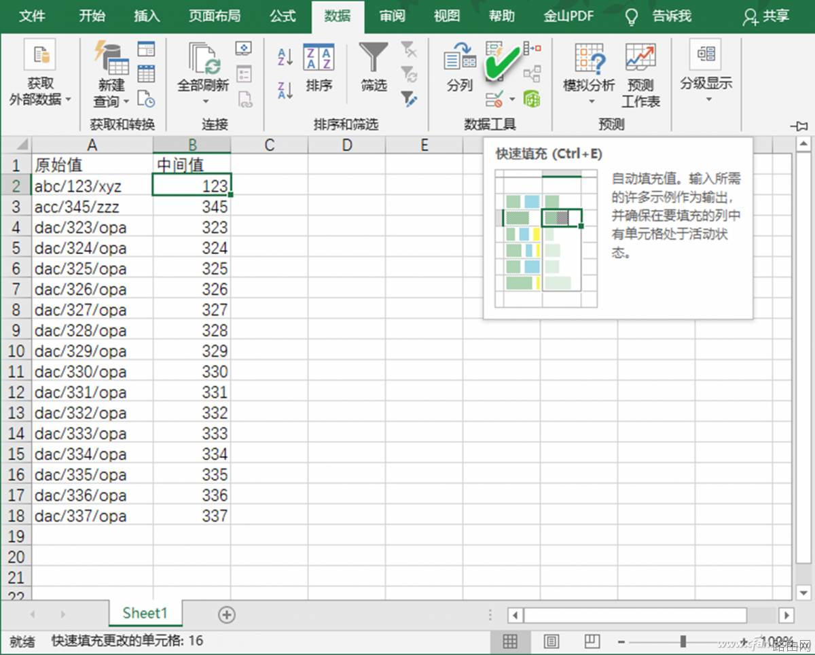Toggle Page Break Preview view in status bar
The height and width of the screenshot is (655, 815).
click(x=592, y=641)
